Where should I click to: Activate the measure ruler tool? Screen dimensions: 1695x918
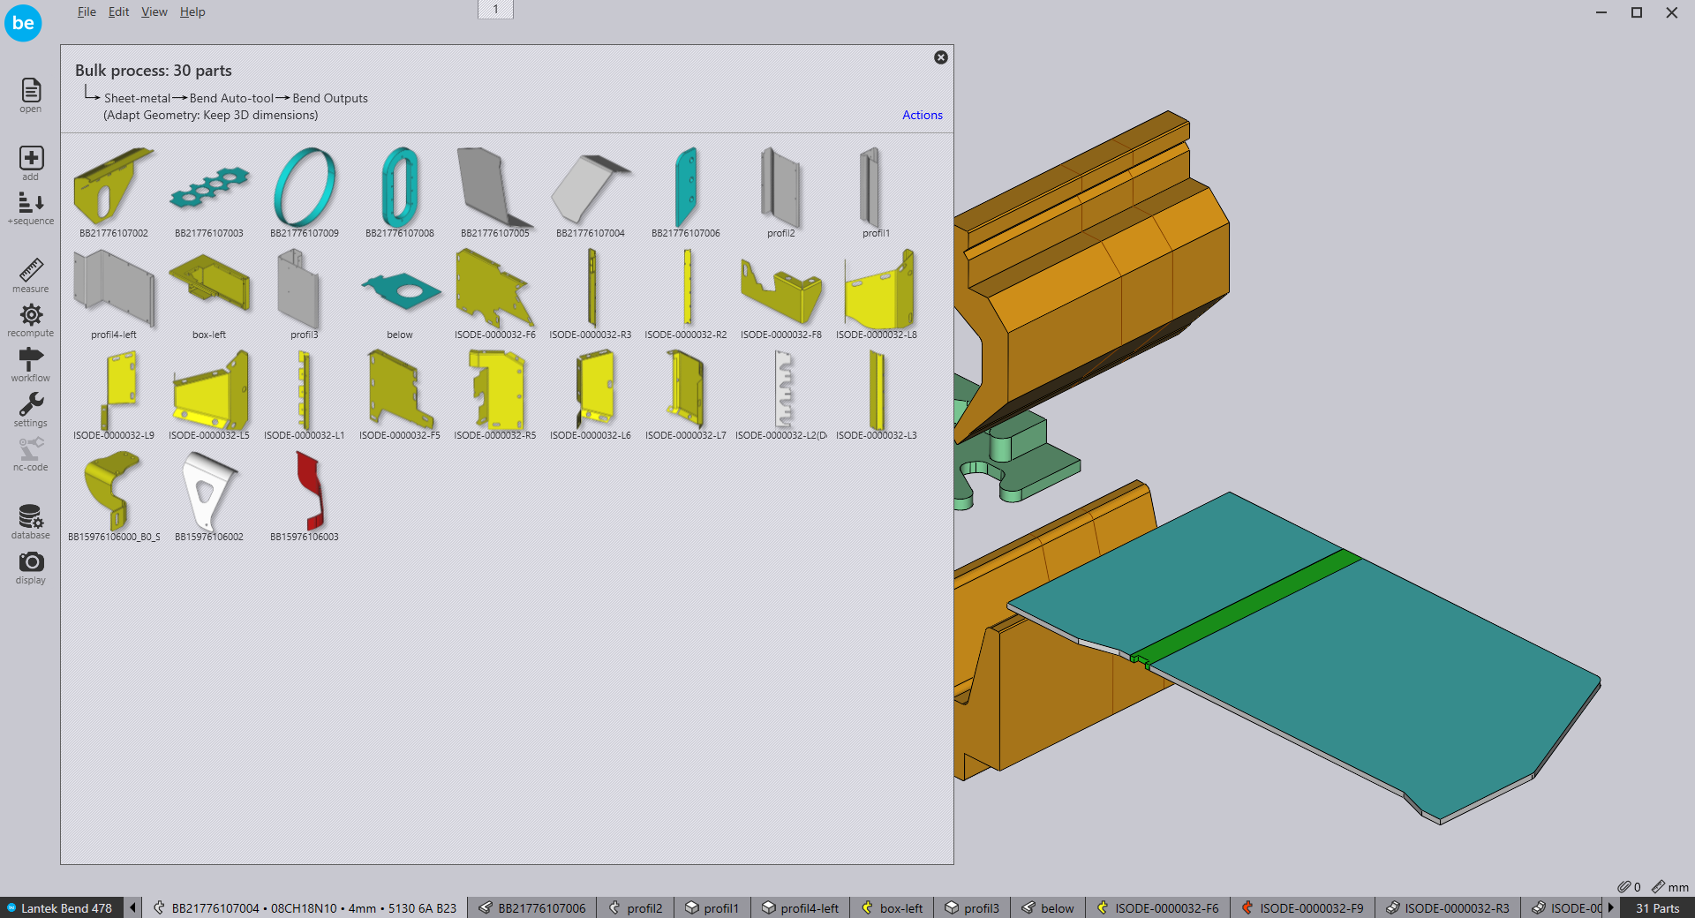[x=31, y=271]
